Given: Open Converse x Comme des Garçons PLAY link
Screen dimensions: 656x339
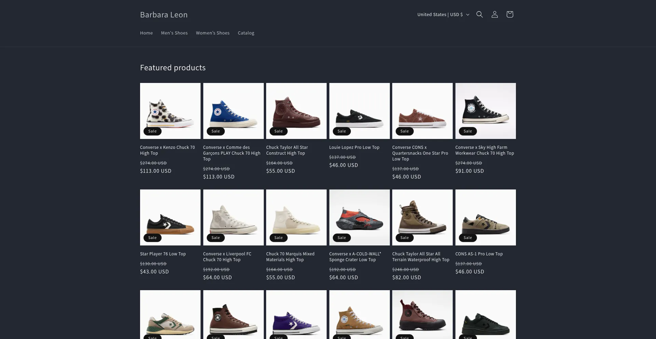Looking at the screenshot, I should 232,153.
